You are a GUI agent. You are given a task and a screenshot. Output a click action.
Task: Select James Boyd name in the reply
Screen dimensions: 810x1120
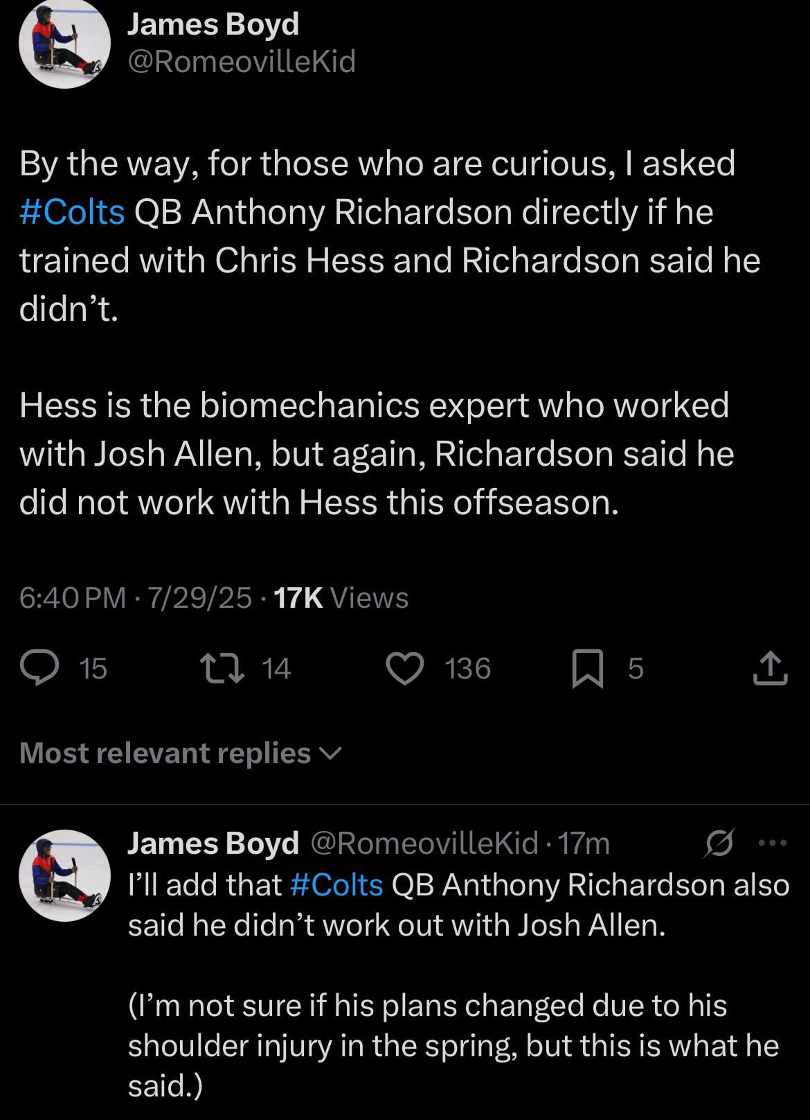[213, 843]
